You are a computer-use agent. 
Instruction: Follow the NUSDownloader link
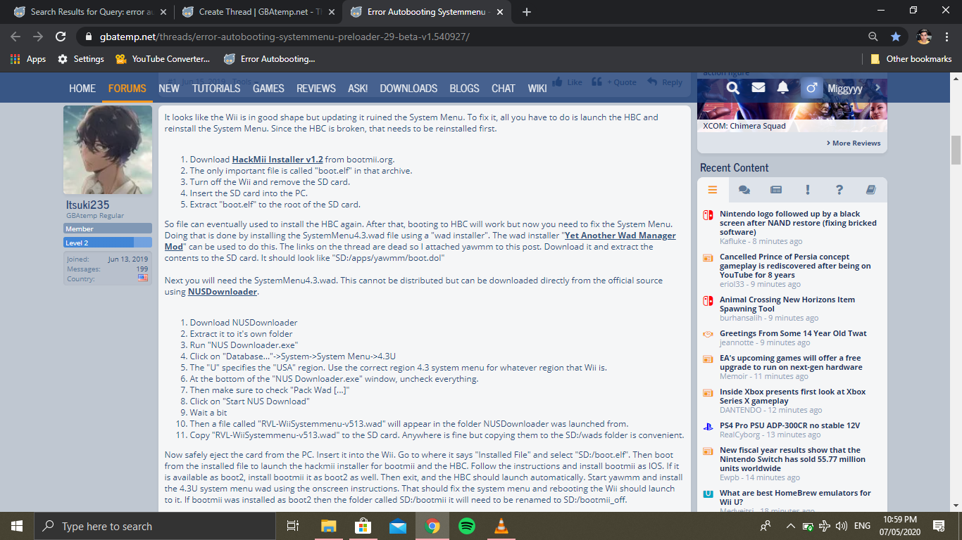click(223, 292)
